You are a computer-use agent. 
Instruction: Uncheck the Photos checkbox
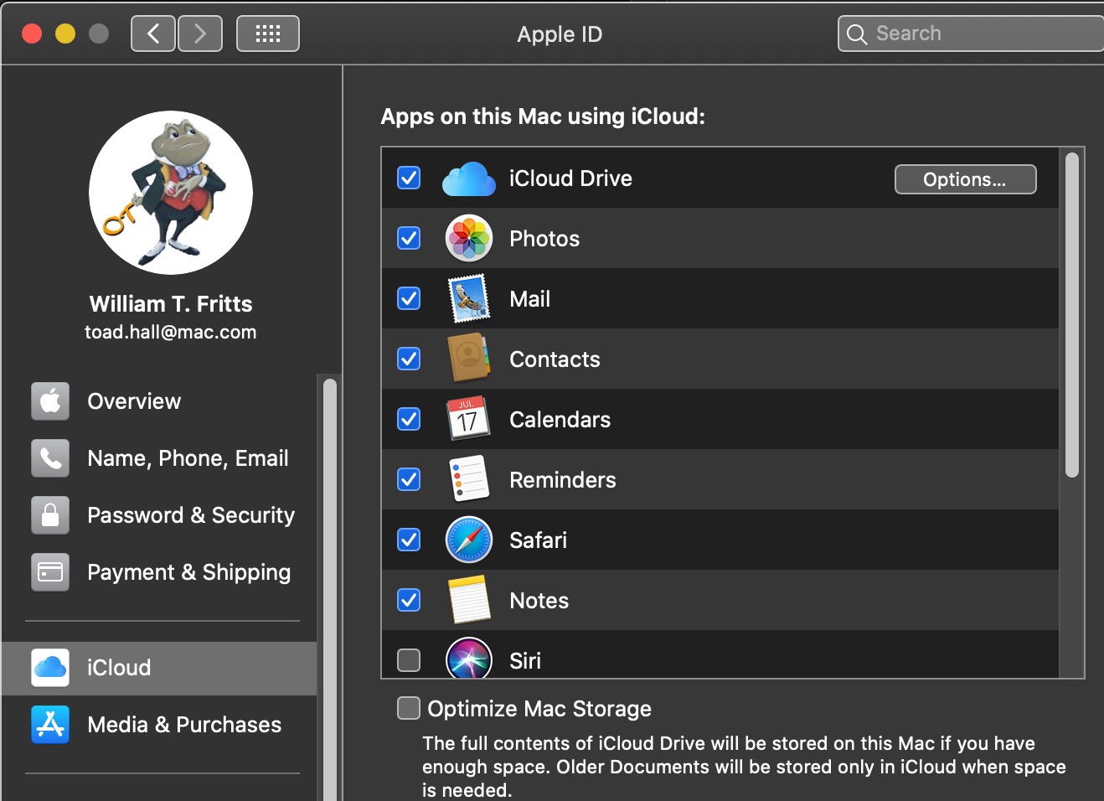[x=409, y=238]
